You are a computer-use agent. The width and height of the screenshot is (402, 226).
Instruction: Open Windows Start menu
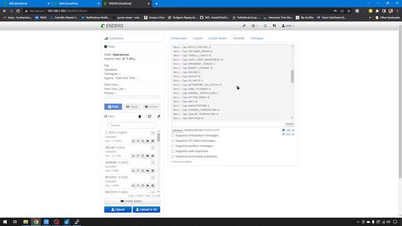coord(5,222)
